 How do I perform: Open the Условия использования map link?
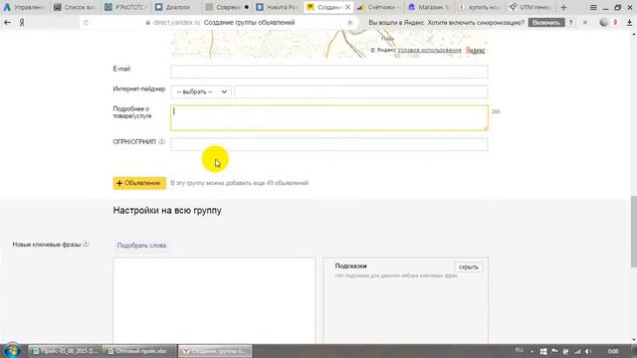click(x=429, y=50)
